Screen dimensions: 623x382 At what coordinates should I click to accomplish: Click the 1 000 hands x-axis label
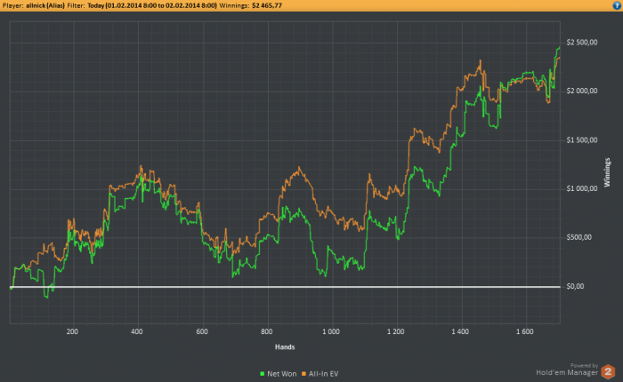330,331
